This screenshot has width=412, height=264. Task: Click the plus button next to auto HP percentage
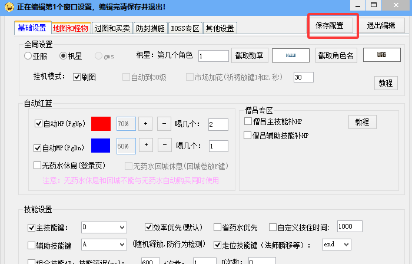[x=146, y=124]
